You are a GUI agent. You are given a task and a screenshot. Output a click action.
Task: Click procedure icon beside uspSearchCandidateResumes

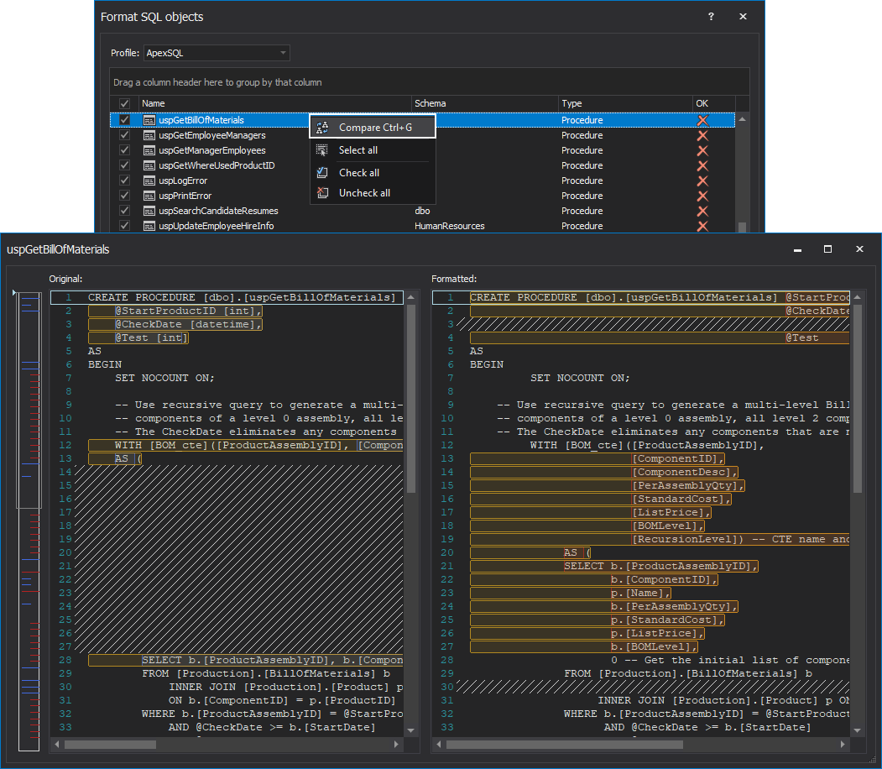pos(149,211)
